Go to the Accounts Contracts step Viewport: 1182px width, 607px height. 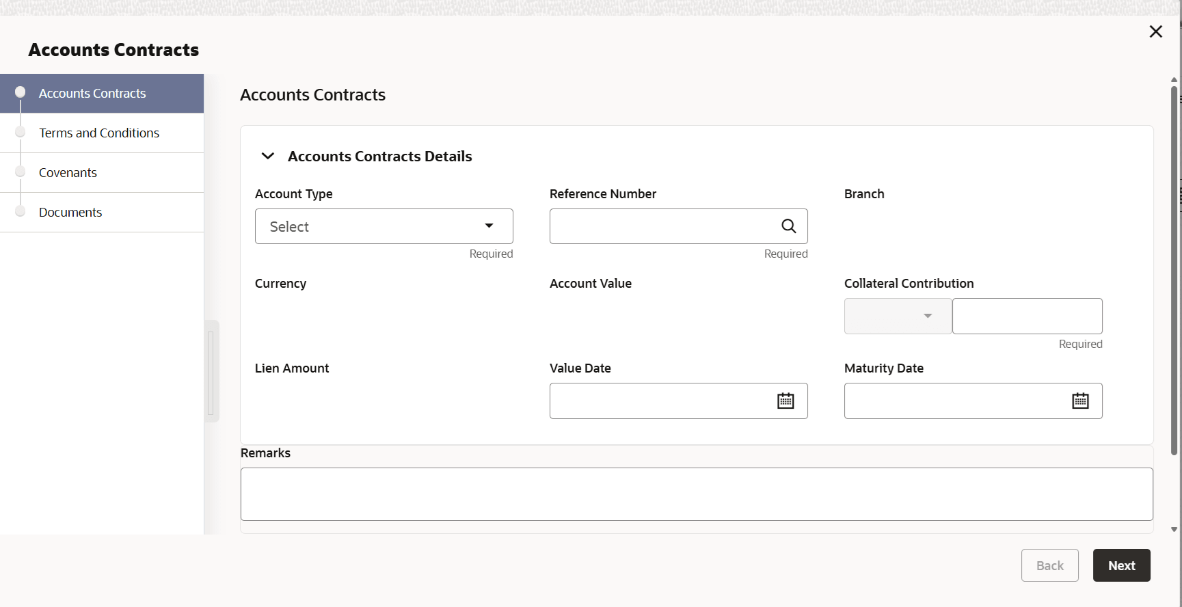tap(92, 94)
